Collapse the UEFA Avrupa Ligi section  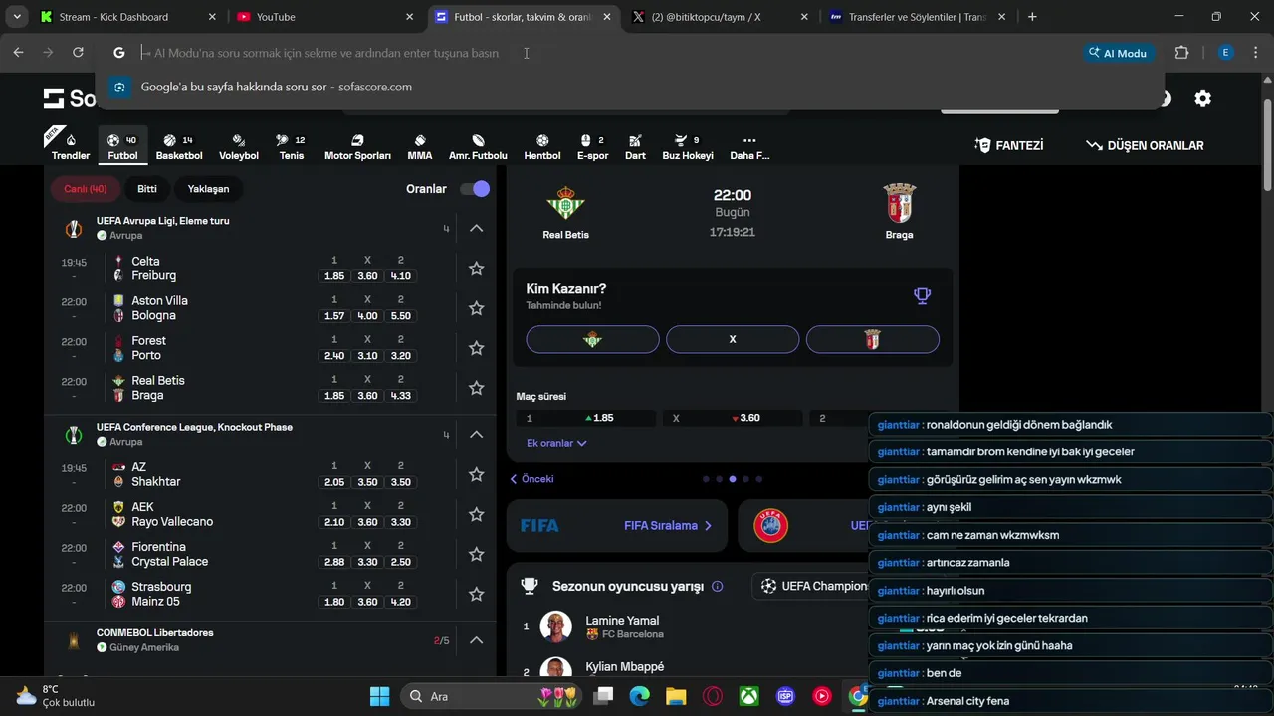(x=477, y=229)
